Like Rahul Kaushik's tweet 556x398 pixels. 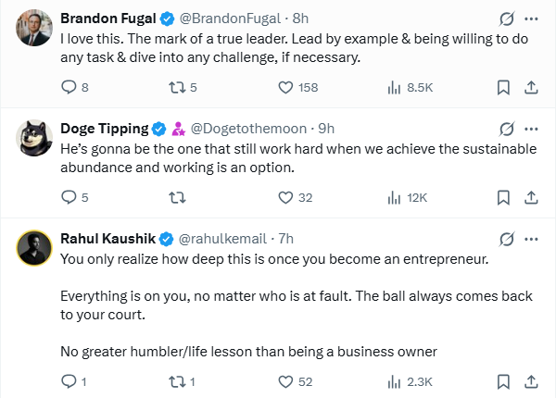click(286, 381)
